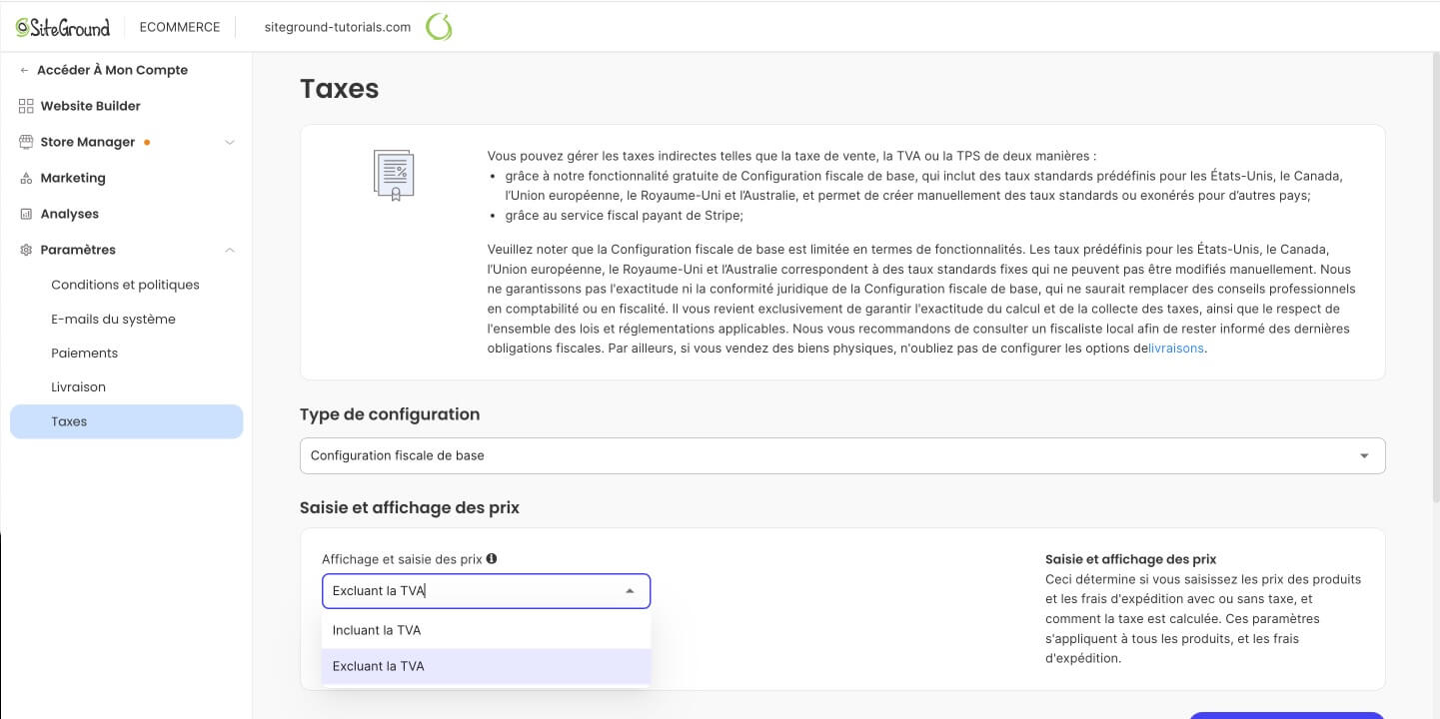Image resolution: width=1440 pixels, height=719 pixels.
Task: Click the Type de configuration heading
Action: [x=390, y=414]
